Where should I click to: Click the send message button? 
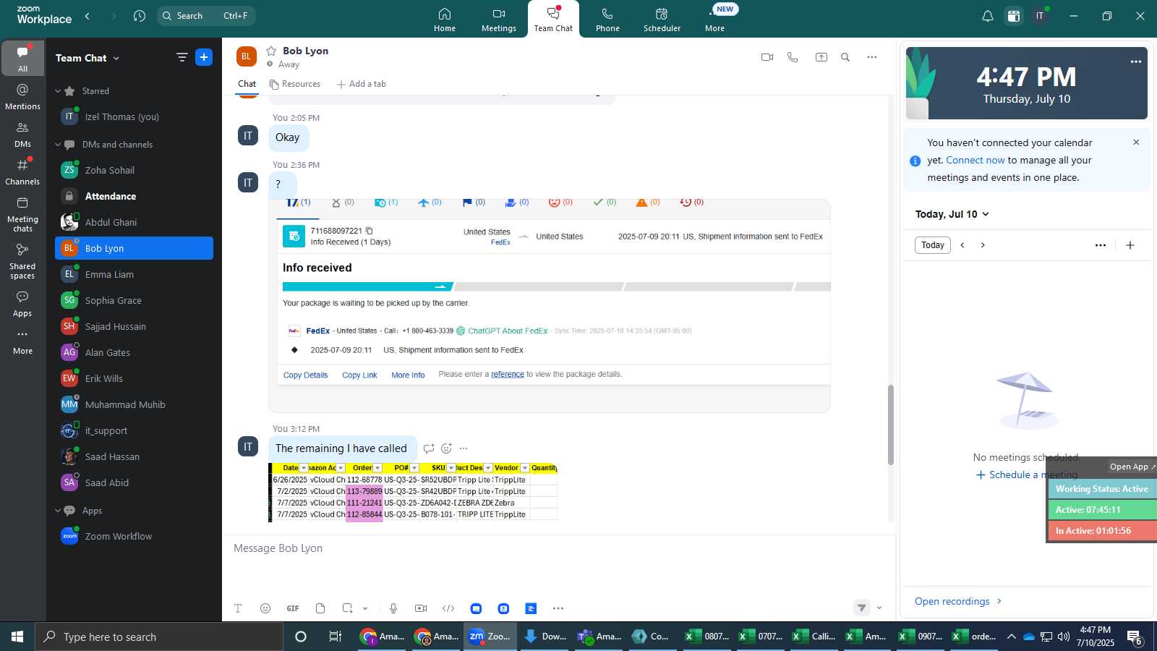point(861,608)
